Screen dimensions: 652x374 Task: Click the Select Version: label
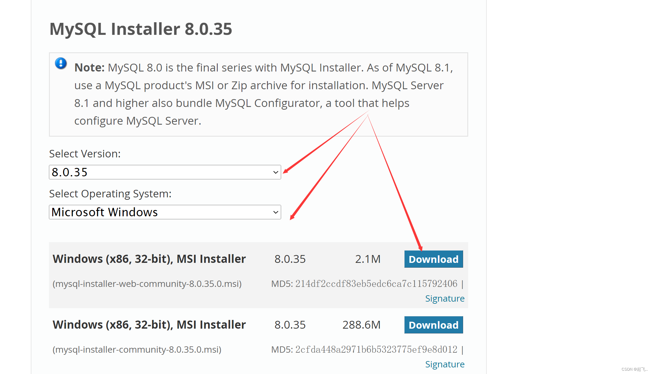pyautogui.click(x=85, y=154)
